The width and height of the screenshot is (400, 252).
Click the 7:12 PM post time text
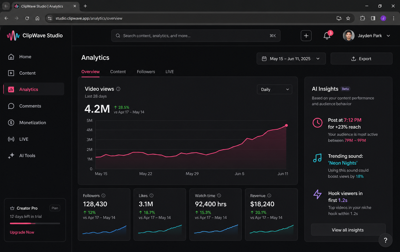[352, 120]
